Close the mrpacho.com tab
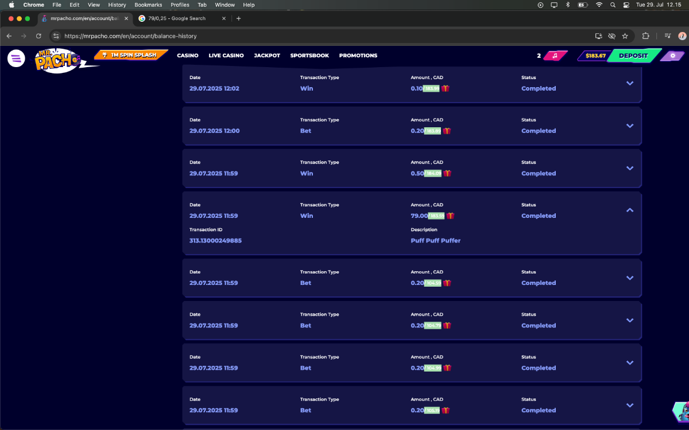Viewport: 689px width, 430px height. (x=126, y=18)
